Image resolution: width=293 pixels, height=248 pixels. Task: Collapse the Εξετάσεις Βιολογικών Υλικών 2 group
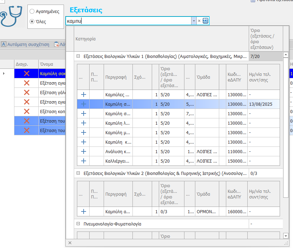(78, 173)
